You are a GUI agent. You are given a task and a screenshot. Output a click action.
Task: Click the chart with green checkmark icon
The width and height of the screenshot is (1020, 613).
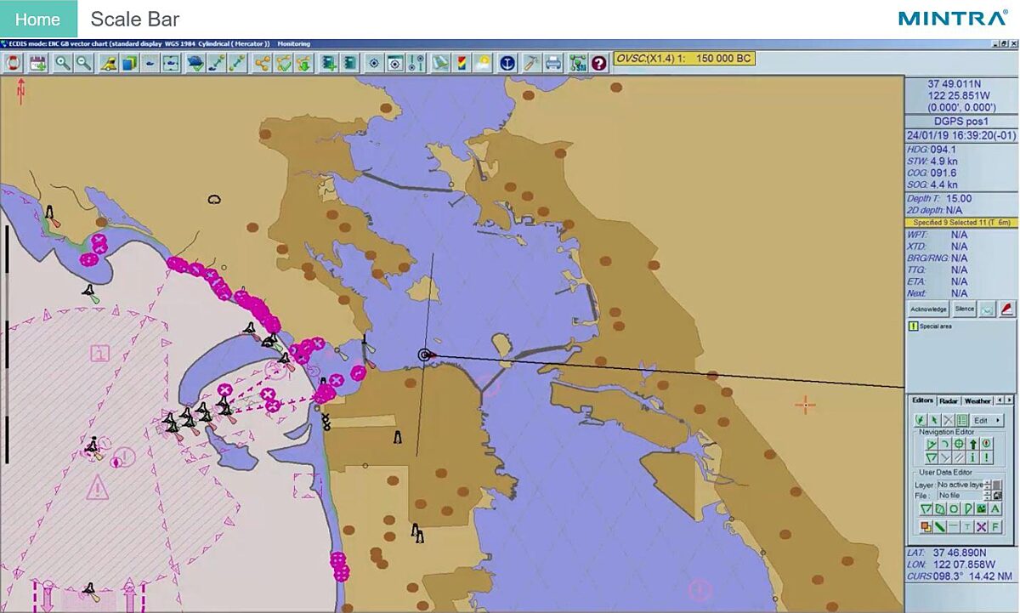[196, 63]
